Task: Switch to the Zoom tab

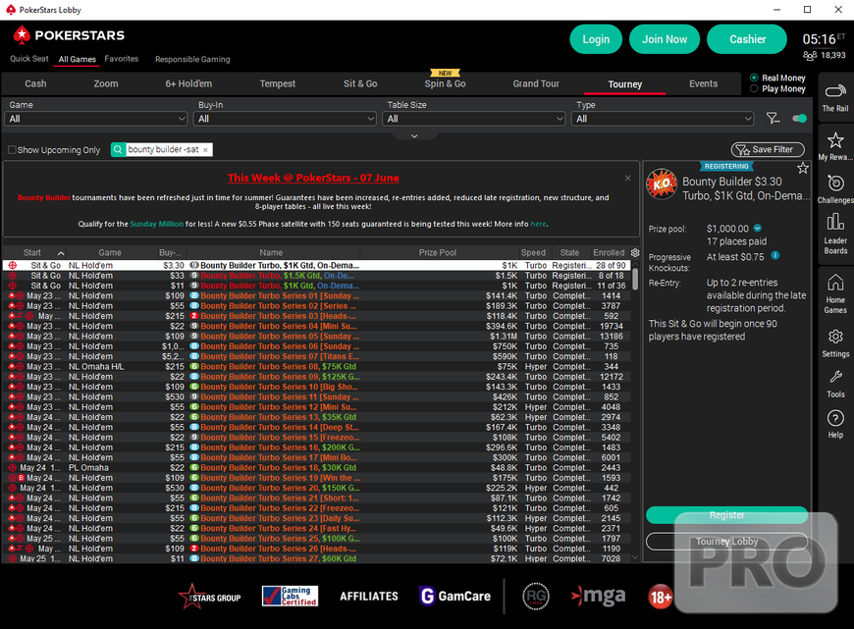Action: tap(106, 83)
